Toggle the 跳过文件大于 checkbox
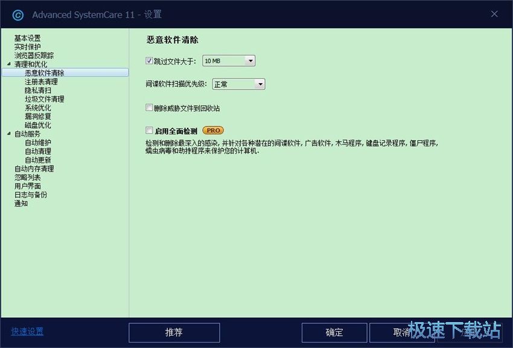Viewport: 513px width, 348px height. (x=149, y=61)
